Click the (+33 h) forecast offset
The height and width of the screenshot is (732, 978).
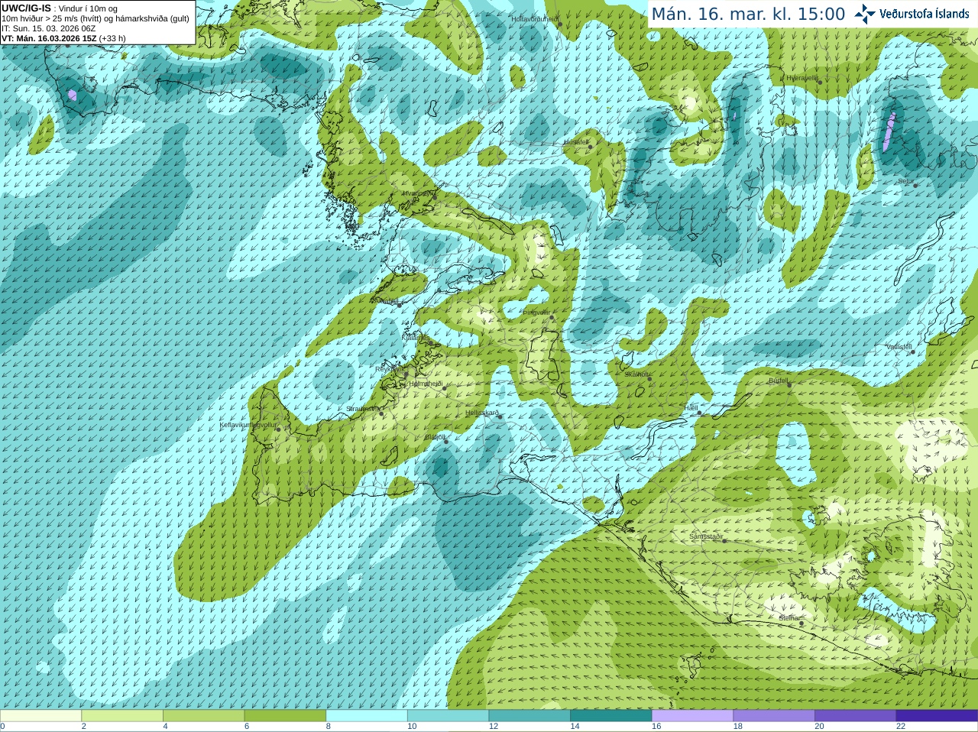112,38
